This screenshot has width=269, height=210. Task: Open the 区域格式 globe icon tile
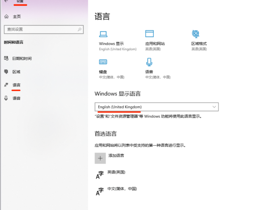coord(196,34)
